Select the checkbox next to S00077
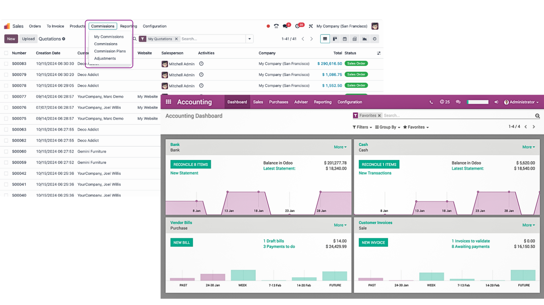Image resolution: width=544 pixels, height=305 pixels. click(x=6, y=97)
